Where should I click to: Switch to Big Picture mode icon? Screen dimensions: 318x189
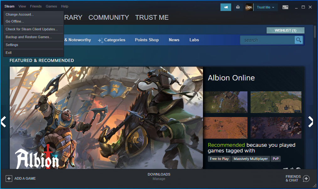[x=285, y=7]
